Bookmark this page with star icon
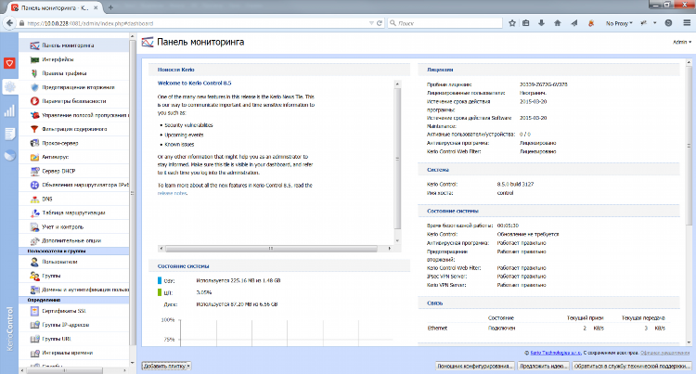 coord(511,23)
